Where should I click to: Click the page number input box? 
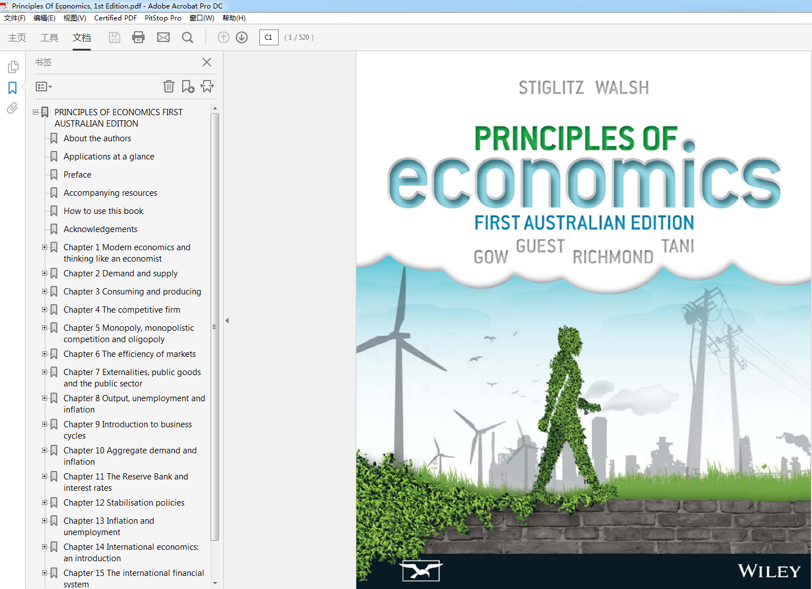(268, 37)
